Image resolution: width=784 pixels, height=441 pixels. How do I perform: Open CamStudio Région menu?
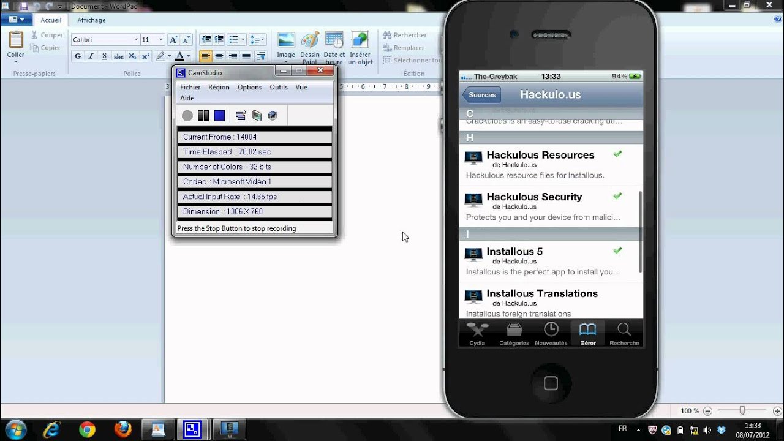(x=219, y=87)
